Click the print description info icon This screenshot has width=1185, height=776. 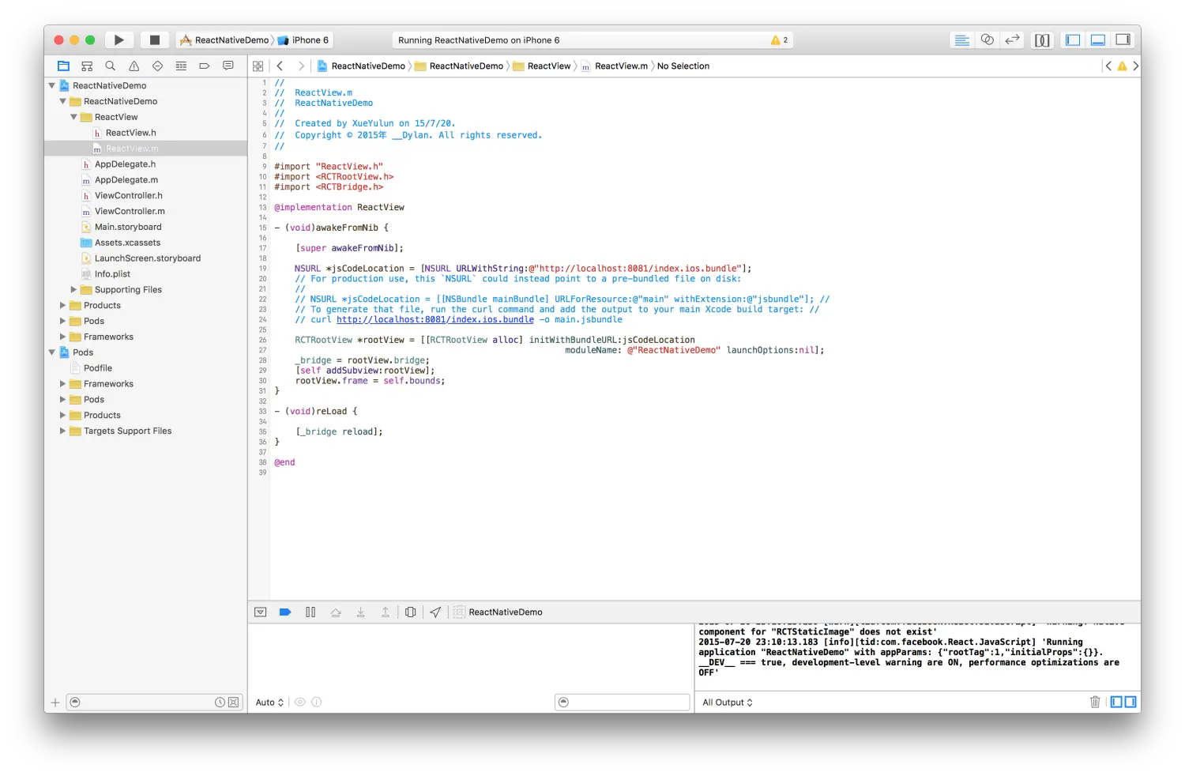pos(317,702)
